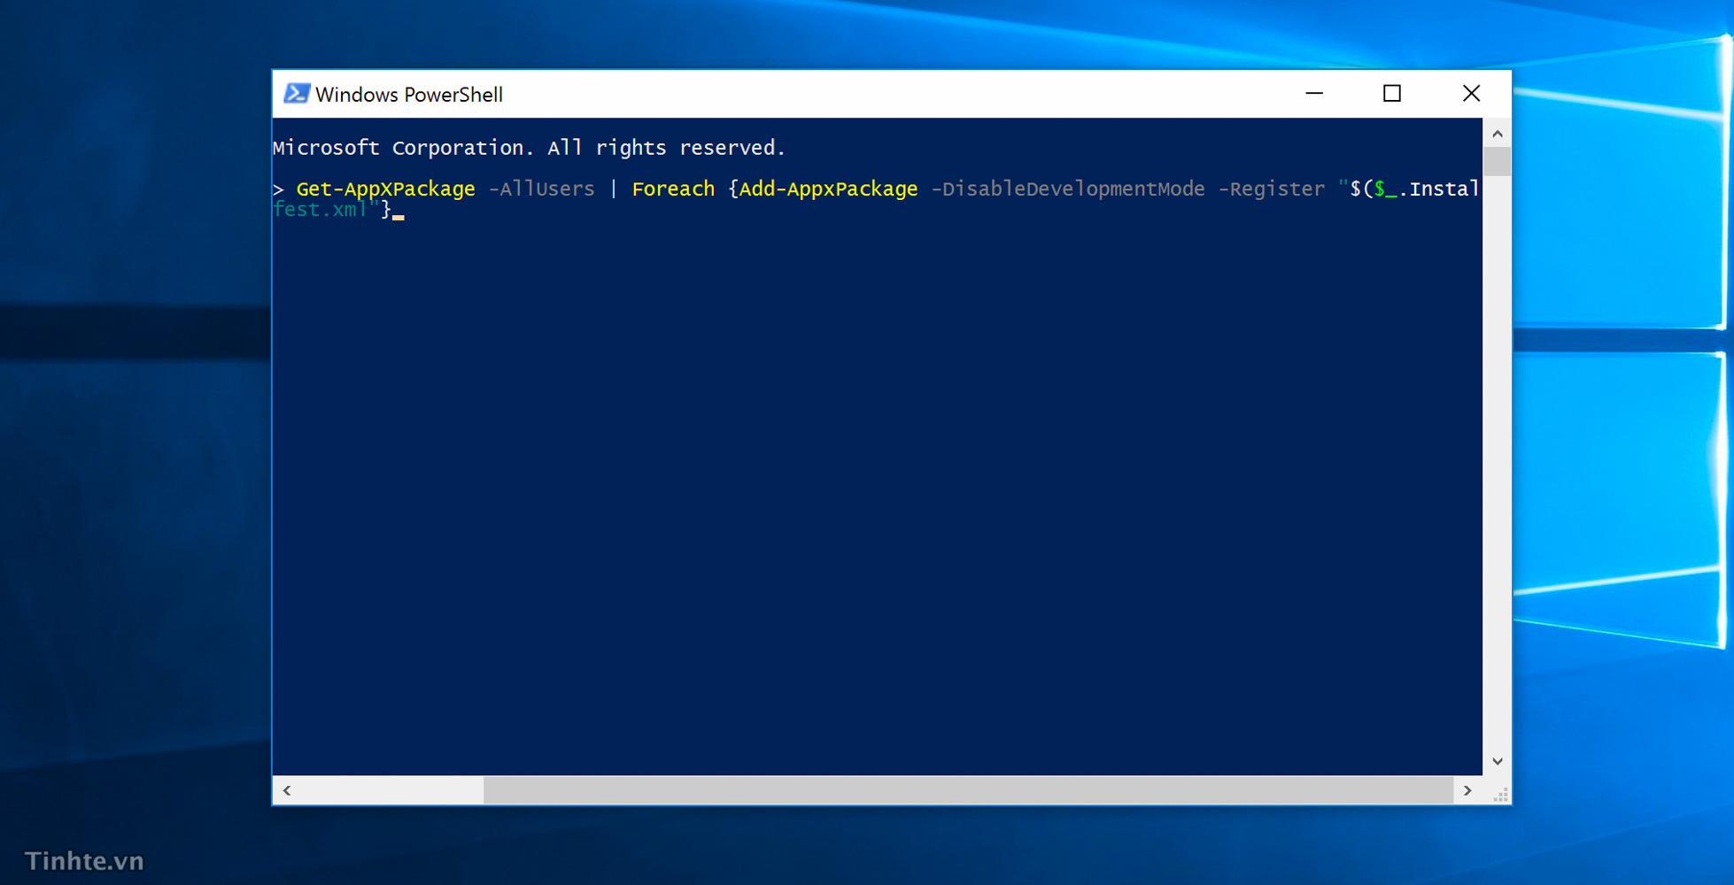Minimize the Windows PowerShell window
The height and width of the screenshot is (885, 1734).
[x=1314, y=94]
